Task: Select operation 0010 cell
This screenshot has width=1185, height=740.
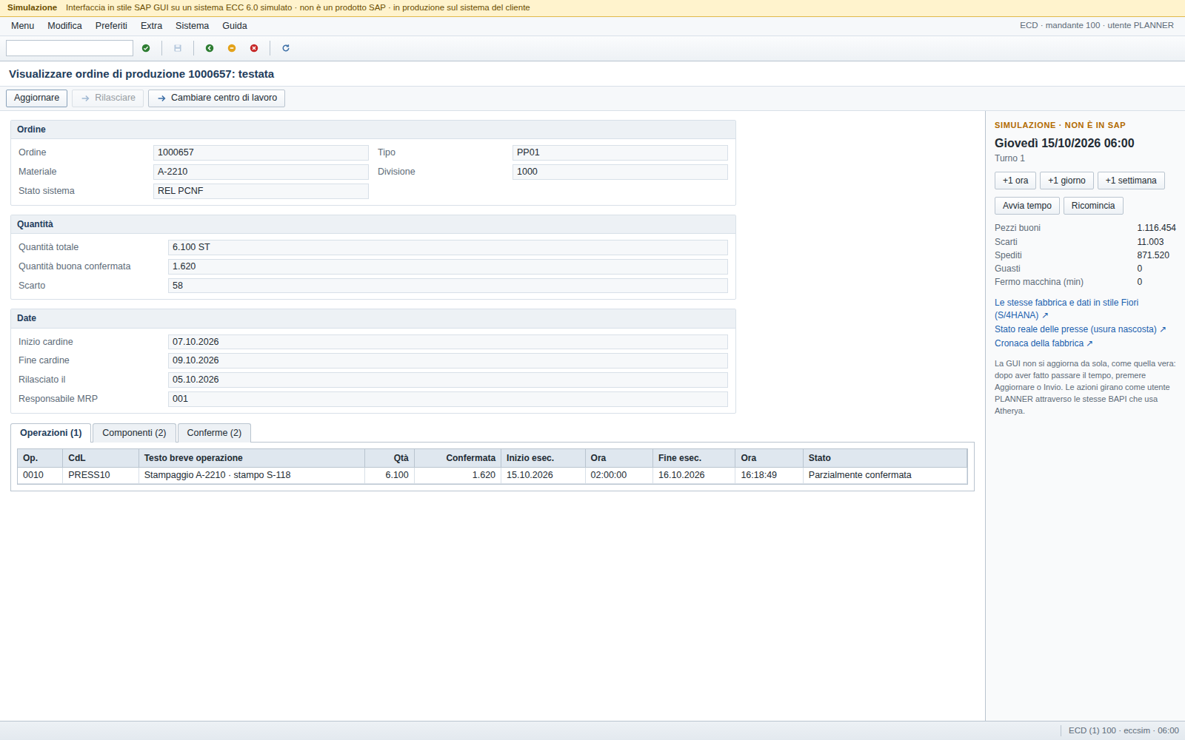Action: (40, 475)
